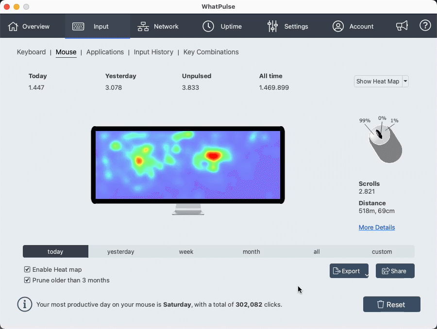Open the Show Heat Map dropdown arrow
437x329 pixels.
pos(406,81)
